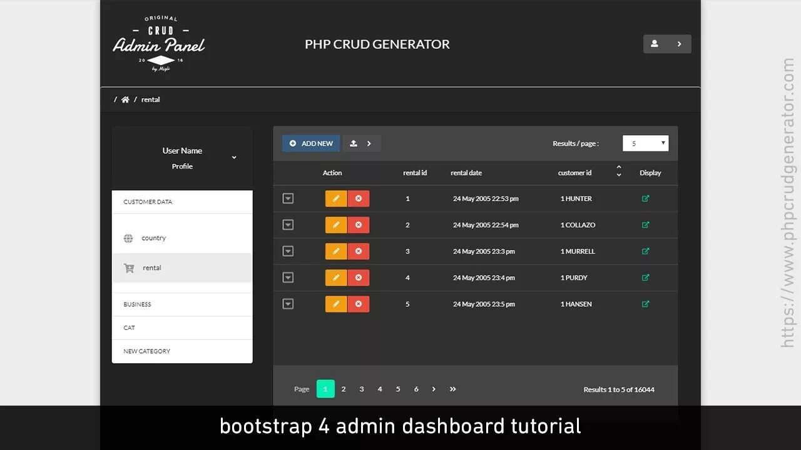Screen dimensions: 801x450
Task: Sort by the customer id column arrows
Action: 619,171
